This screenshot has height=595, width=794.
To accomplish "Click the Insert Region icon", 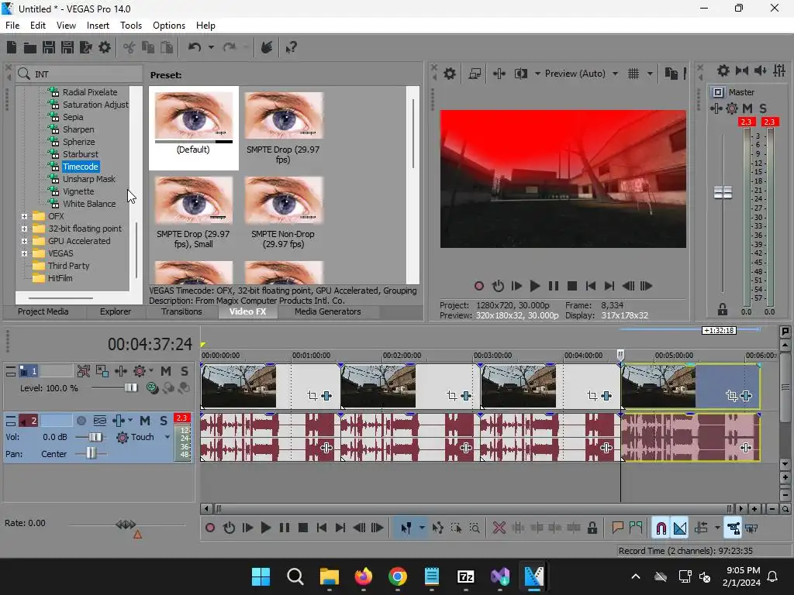I will 636,528.
